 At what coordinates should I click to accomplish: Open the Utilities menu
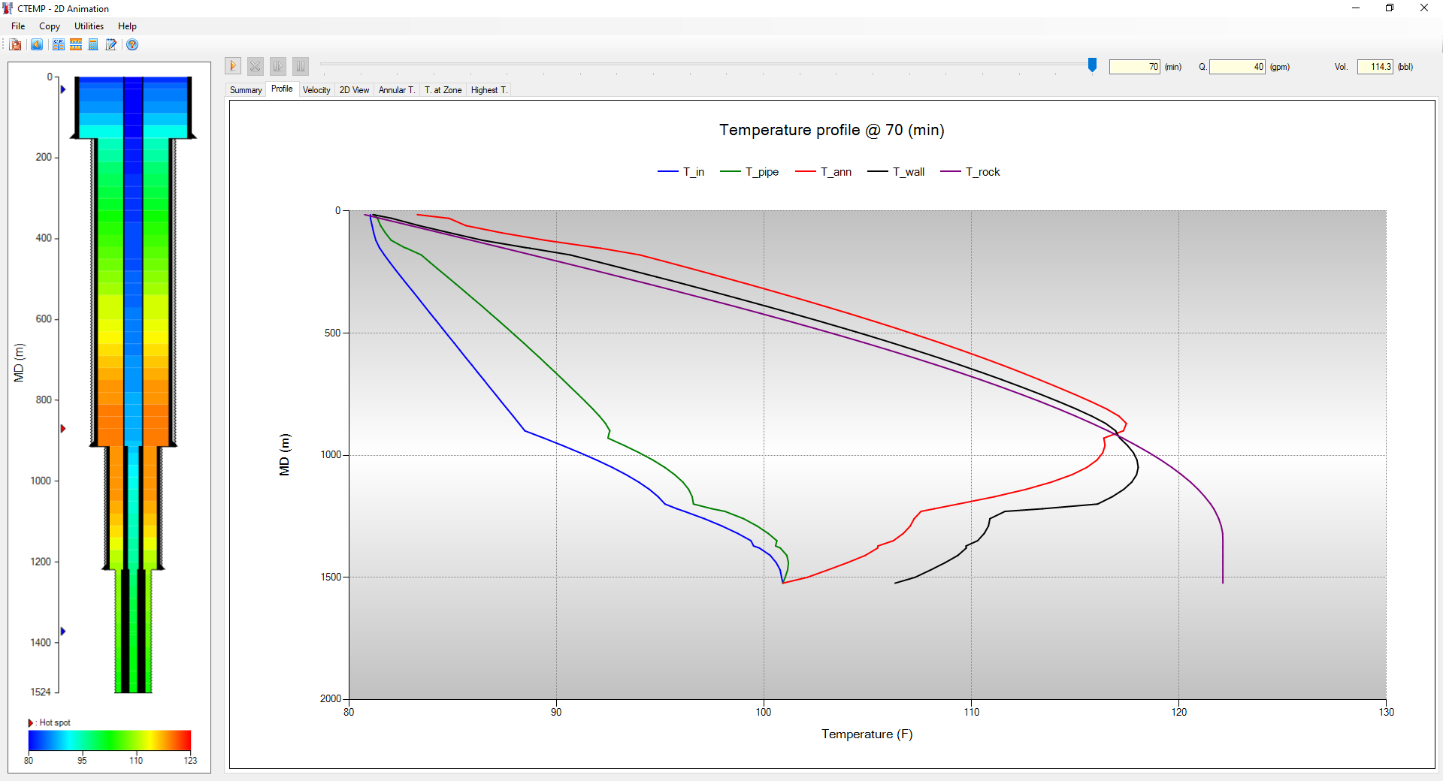[x=89, y=26]
